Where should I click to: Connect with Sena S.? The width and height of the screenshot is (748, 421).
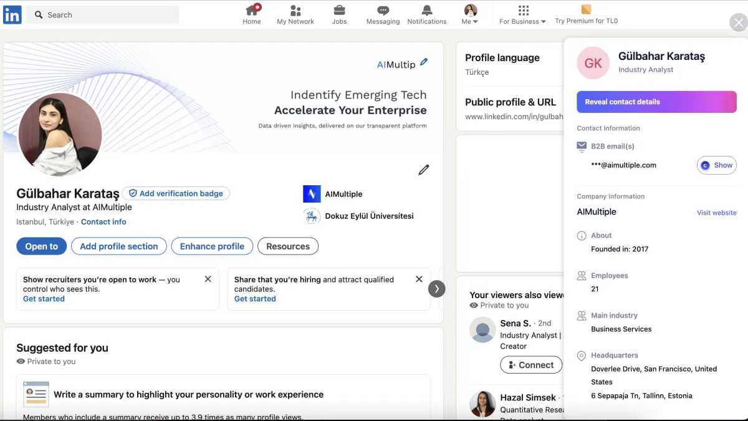[531, 365]
